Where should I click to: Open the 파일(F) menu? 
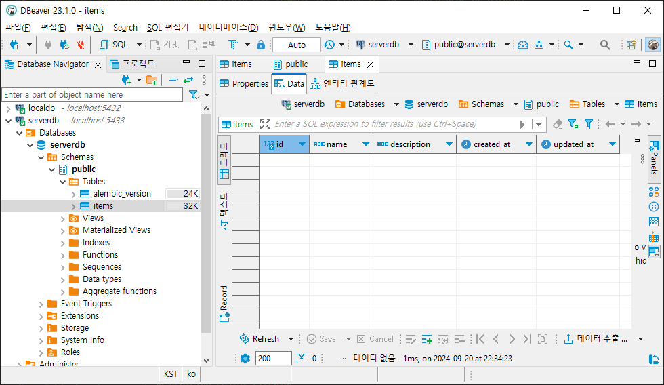click(x=18, y=28)
